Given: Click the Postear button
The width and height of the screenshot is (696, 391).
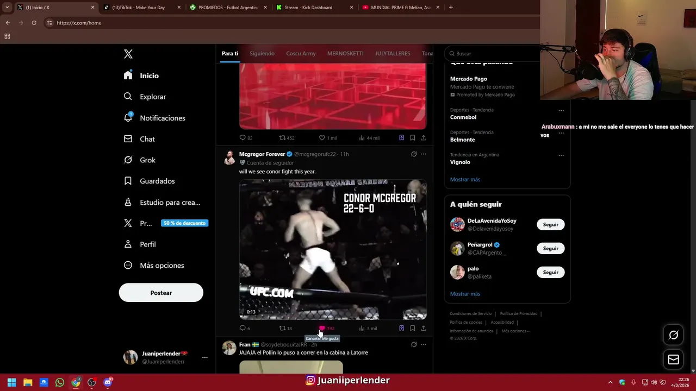Looking at the screenshot, I should (161, 293).
